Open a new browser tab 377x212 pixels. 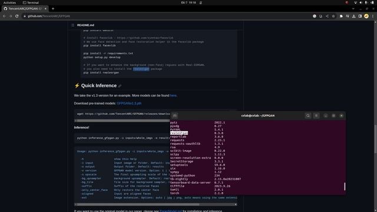click(x=53, y=9)
